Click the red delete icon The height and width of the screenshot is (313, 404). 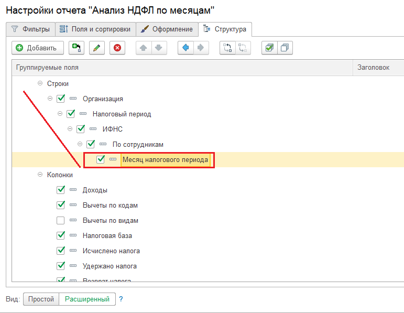tap(117, 48)
